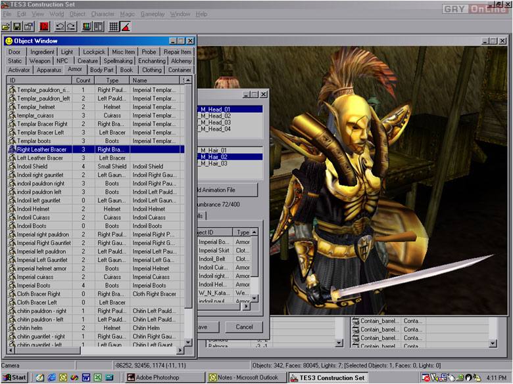Open the Magic menu
This screenshot has height=384, width=513.
(x=128, y=14)
